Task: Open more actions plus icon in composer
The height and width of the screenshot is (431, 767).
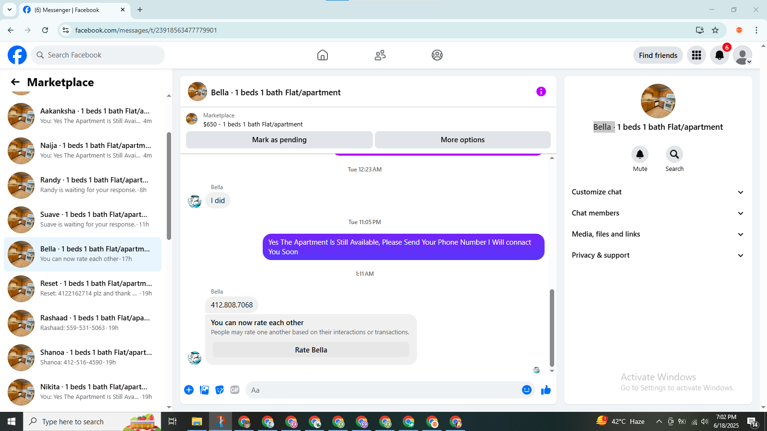Action: click(189, 390)
